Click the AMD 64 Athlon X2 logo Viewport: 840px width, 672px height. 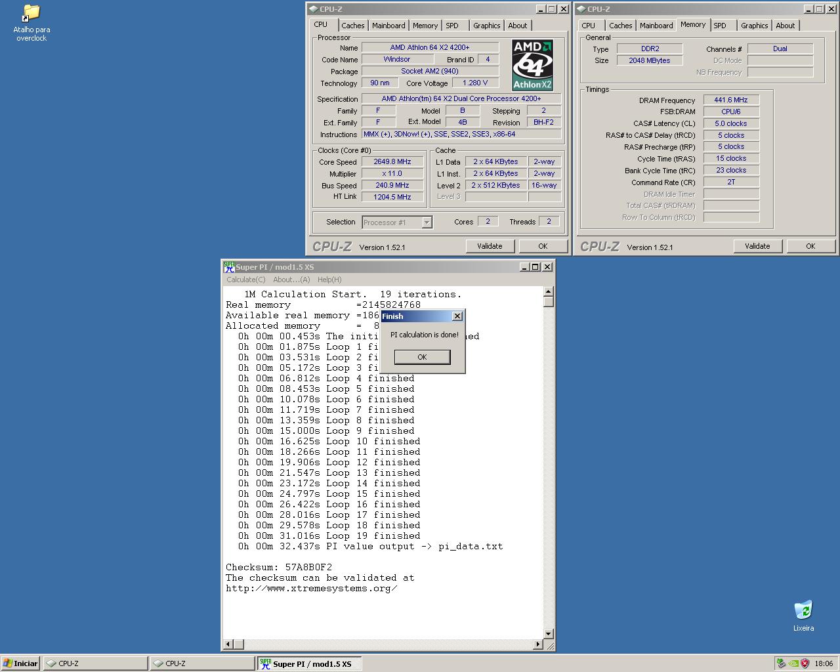click(532, 65)
